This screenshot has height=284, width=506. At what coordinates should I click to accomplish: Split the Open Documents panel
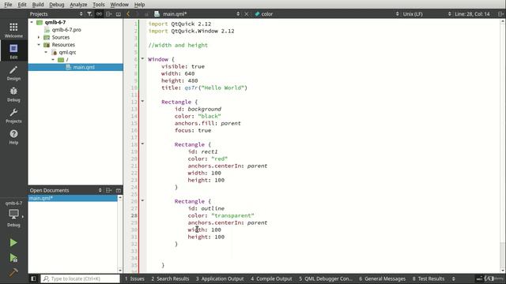109,190
